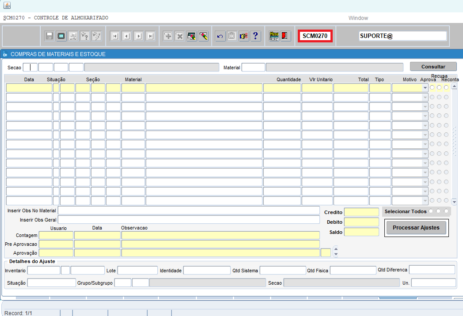Click the Saldo value field

[x=361, y=232]
